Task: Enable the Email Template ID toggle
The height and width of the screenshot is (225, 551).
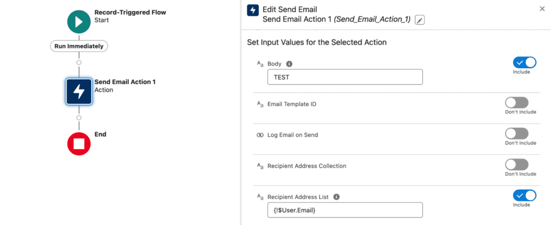Action: click(x=517, y=103)
